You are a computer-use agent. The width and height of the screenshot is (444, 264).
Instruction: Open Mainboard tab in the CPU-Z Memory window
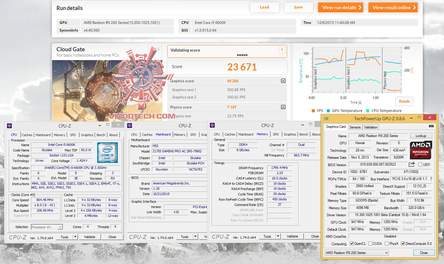246,134
